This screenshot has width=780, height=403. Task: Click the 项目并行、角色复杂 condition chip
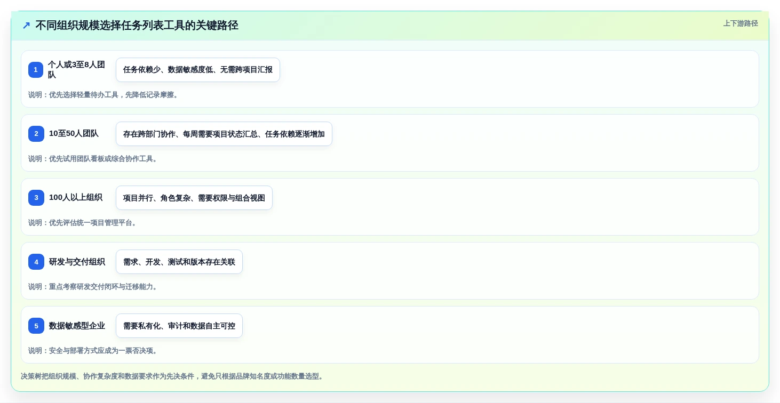click(x=194, y=198)
